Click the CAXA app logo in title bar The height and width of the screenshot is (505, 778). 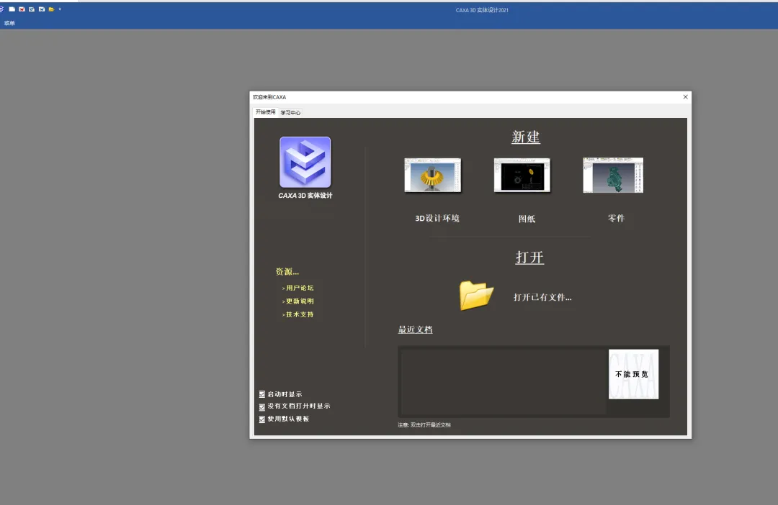(x=1, y=9)
